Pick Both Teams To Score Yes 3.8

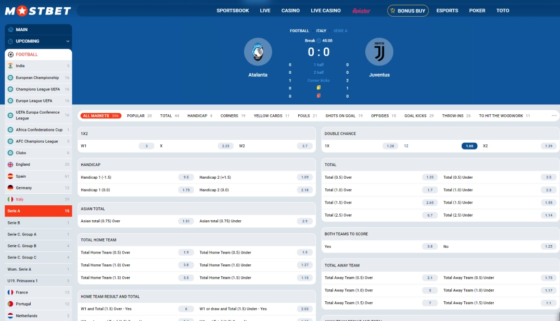point(430,247)
